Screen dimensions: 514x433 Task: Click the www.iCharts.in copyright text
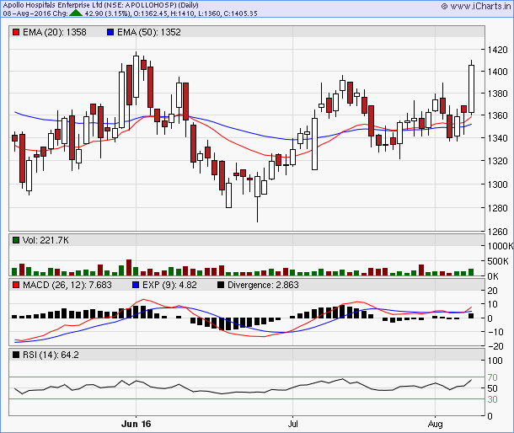[475, 6]
